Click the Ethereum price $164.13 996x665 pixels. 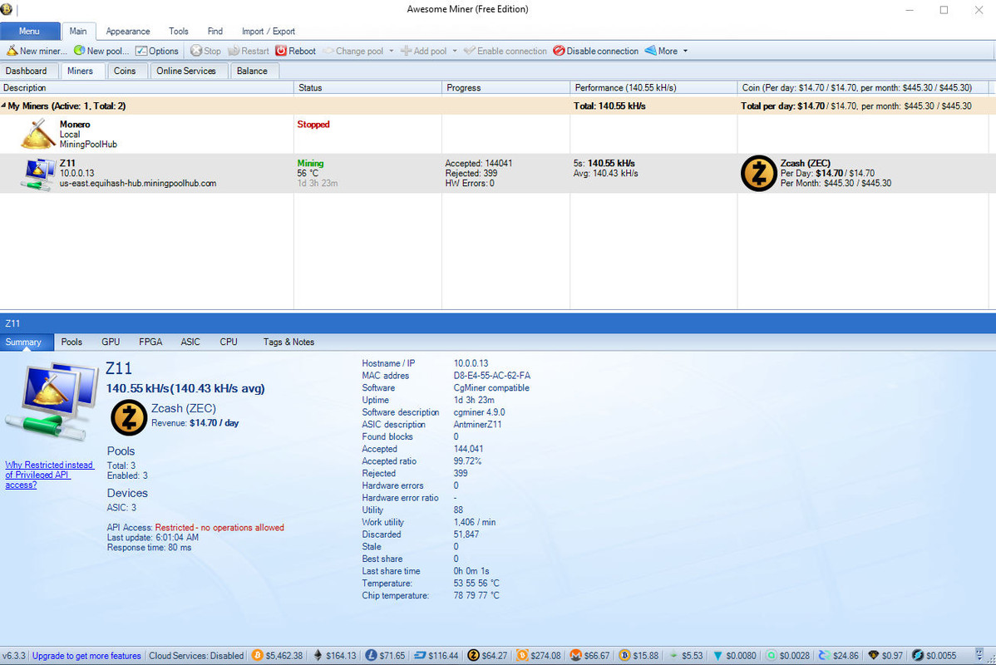(x=335, y=656)
